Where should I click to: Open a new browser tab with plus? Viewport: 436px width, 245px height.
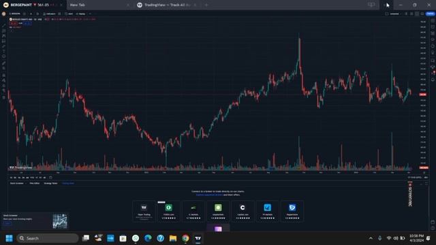(206, 5)
